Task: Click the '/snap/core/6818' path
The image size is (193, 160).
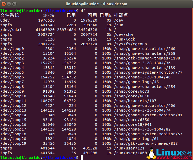Action: tap(131, 96)
